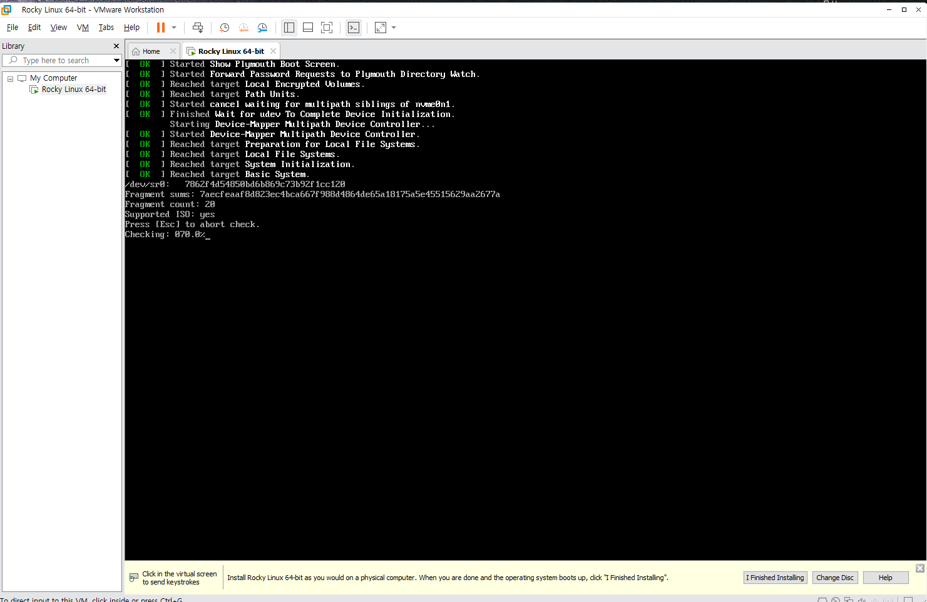Pause the virtual machine with the orange suspend icon
Viewport: 927px width, 602px height.
point(161,28)
